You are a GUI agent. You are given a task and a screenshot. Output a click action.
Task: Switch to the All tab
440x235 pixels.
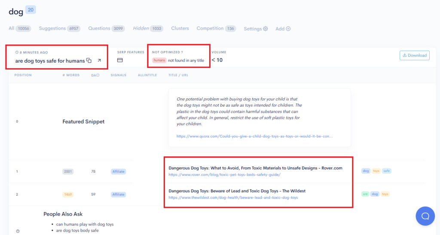[x=20, y=28]
